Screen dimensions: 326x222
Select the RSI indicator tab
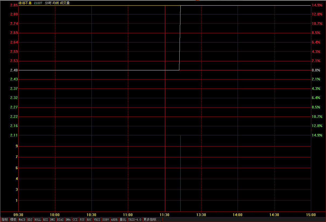(x=45, y=220)
